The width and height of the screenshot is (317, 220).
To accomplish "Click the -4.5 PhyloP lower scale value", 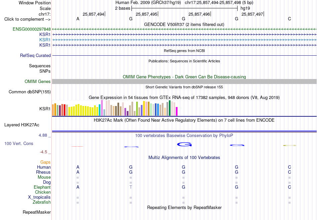I will click(x=43, y=152).
